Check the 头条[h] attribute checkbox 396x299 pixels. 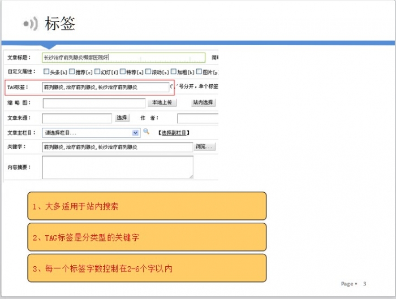[x=46, y=72]
